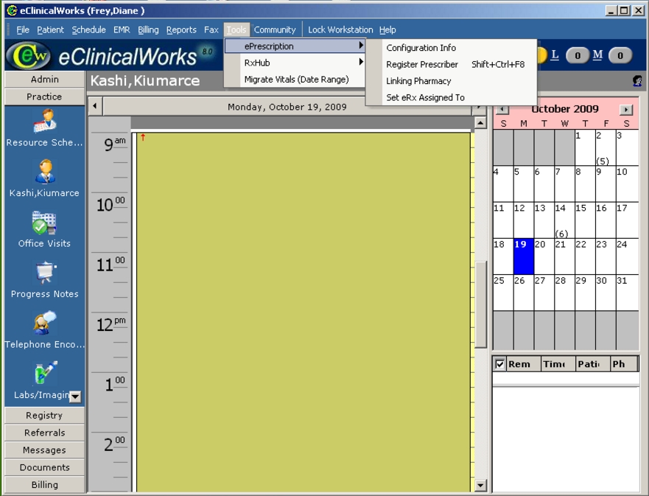This screenshot has height=496, width=649.
Task: Select October 7 in the calendar
Action: [564, 184]
